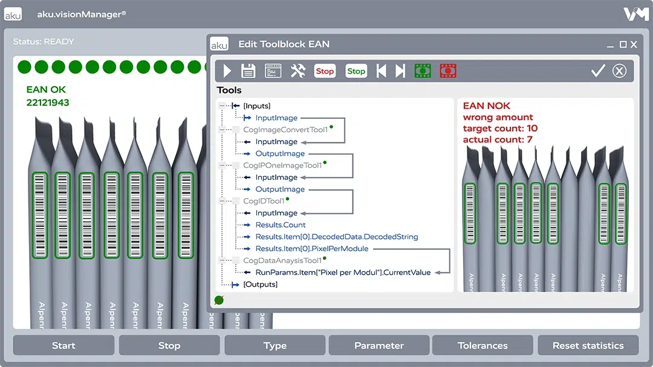Click the green filmstrip record icon
The width and height of the screenshot is (653, 367).
(x=423, y=71)
